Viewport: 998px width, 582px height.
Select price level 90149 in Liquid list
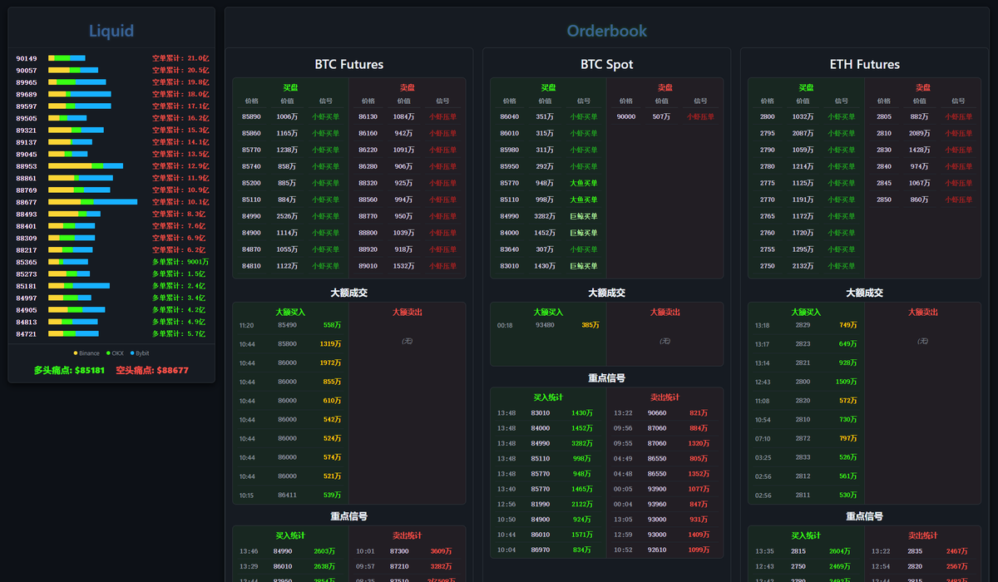coord(27,58)
